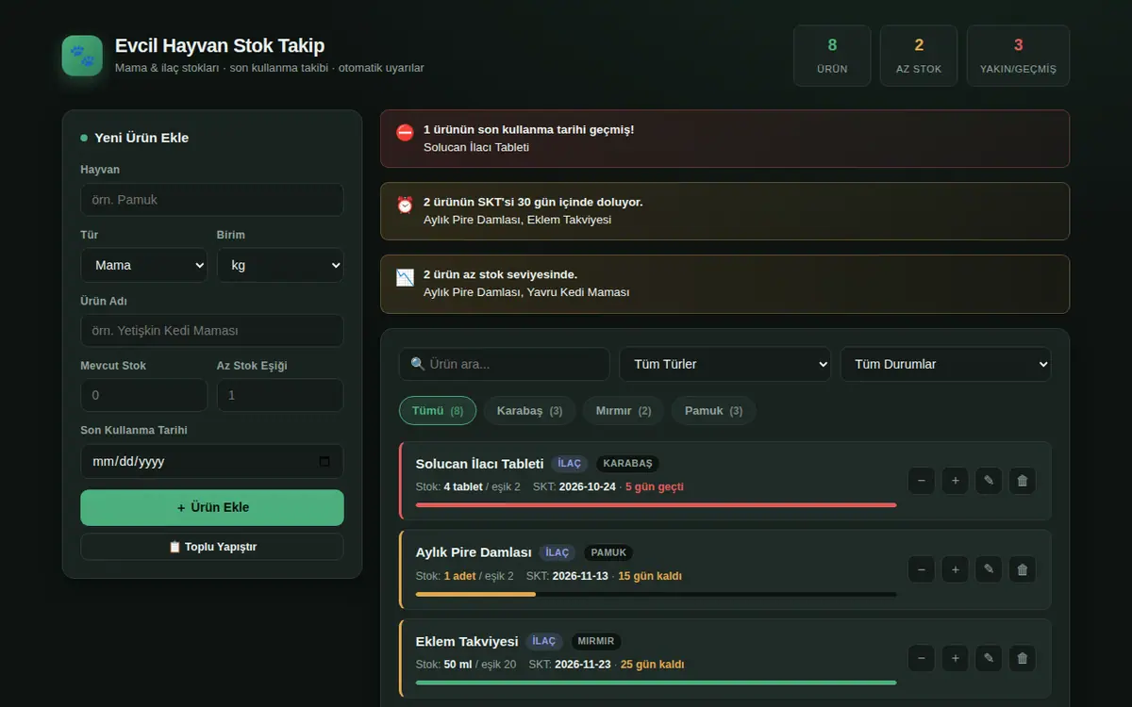Edit the Aylık Pire Damlası item
This screenshot has height=707, width=1132.
(989, 569)
